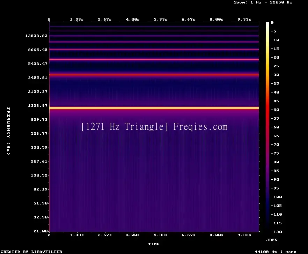308x254 pixels.
Task: Select the '8665.45' frequency axis label
Action: tap(38, 50)
